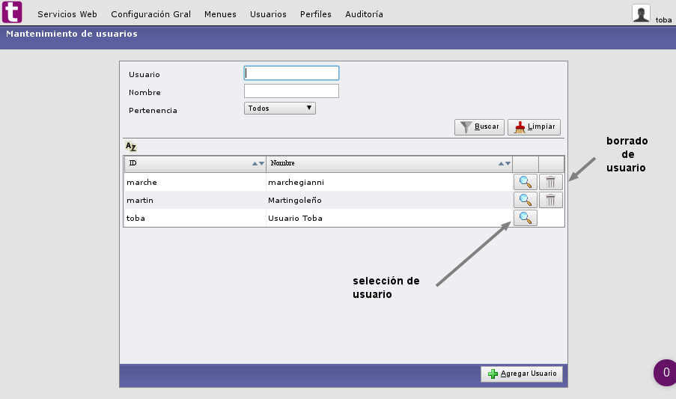676x399 pixels.
Task: Open the toba user avatar icon
Action: tap(641, 13)
